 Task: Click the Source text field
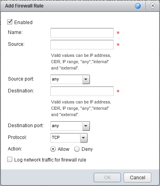click(82, 45)
